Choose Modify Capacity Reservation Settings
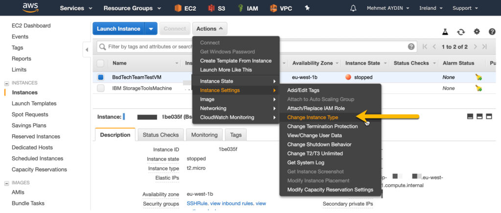This screenshot has width=501, height=213. click(330, 189)
